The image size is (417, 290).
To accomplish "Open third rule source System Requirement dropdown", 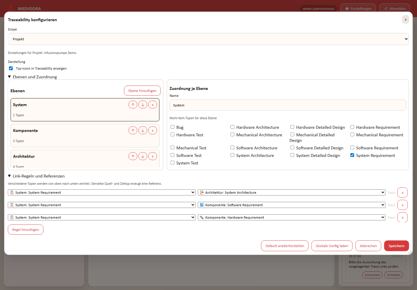I will 102,217.
